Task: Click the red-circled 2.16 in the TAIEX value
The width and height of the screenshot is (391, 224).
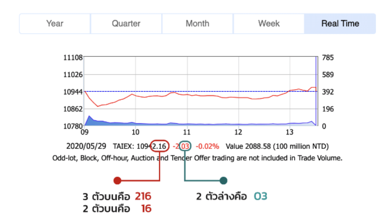Action: [160, 147]
